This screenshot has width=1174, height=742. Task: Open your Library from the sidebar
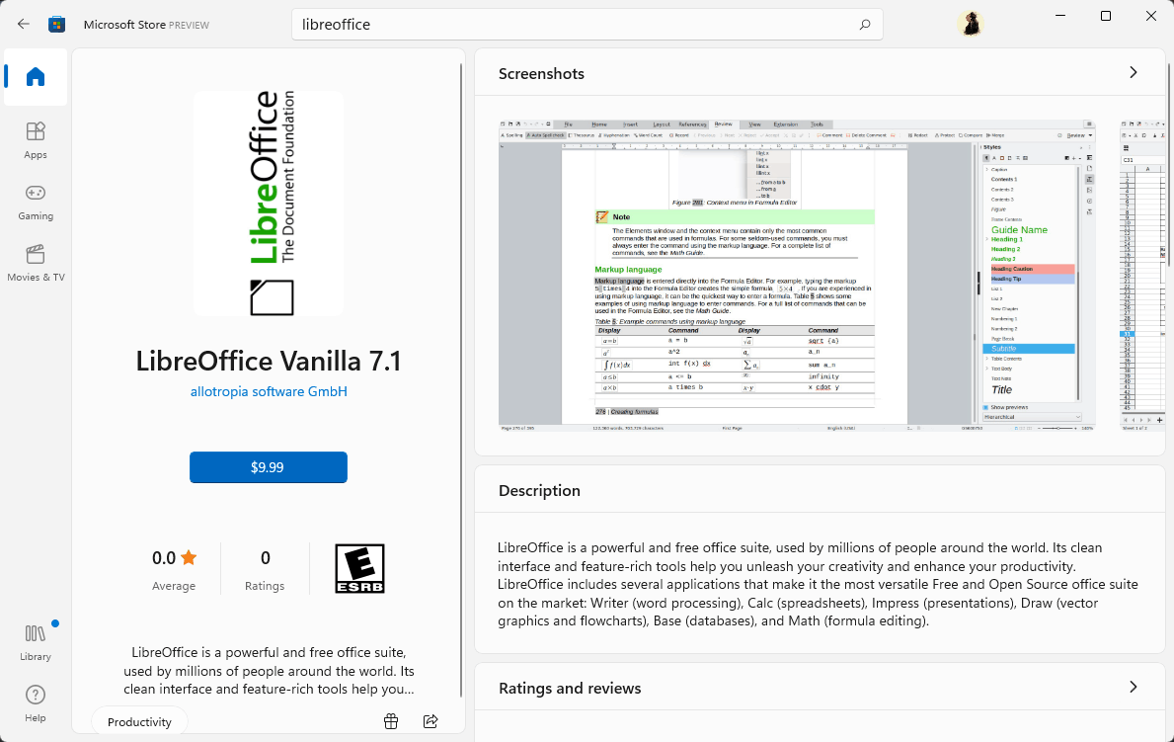tap(35, 642)
